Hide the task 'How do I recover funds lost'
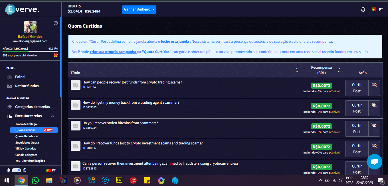 374,146
